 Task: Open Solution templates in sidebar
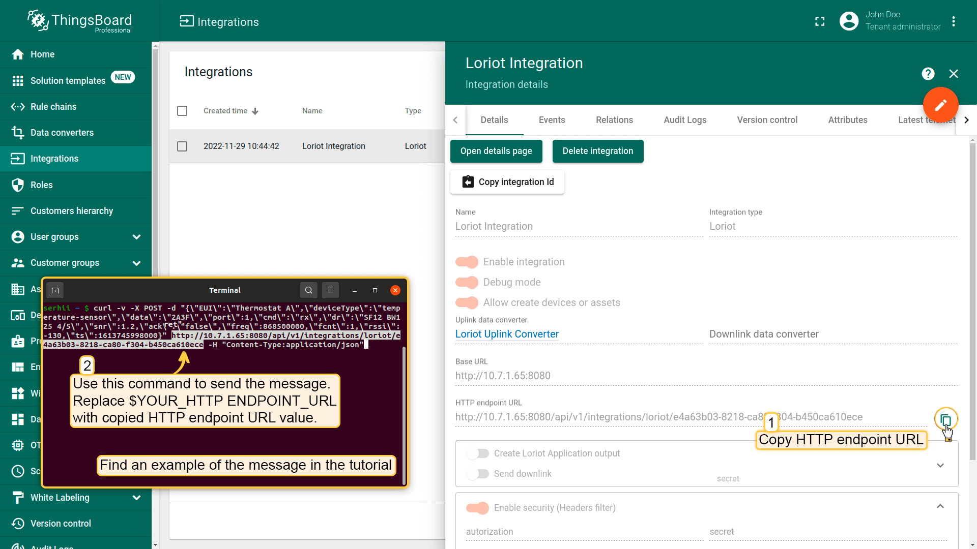pos(76,80)
